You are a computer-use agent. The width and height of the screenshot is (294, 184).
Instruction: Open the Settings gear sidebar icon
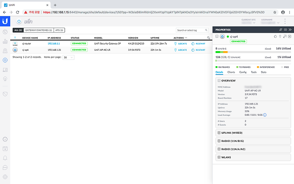5,177
